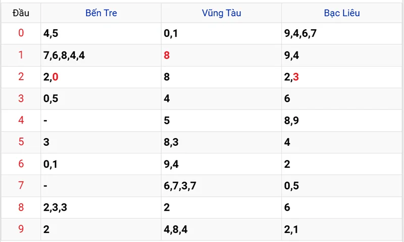Open the Bến Tre column header link
This screenshot has height=242, width=404.
coord(101,13)
